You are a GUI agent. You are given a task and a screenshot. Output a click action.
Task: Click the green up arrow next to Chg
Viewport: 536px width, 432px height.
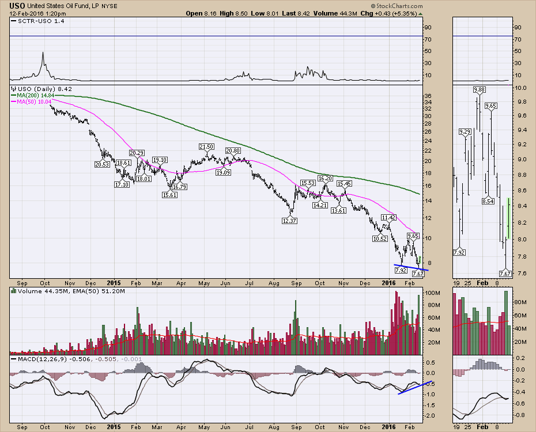421,14
